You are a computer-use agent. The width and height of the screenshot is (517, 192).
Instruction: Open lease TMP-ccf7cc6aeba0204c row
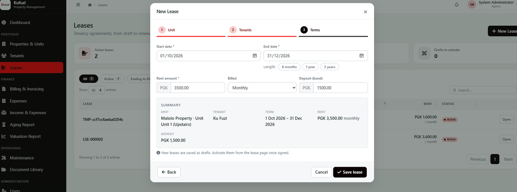(x=103, y=120)
